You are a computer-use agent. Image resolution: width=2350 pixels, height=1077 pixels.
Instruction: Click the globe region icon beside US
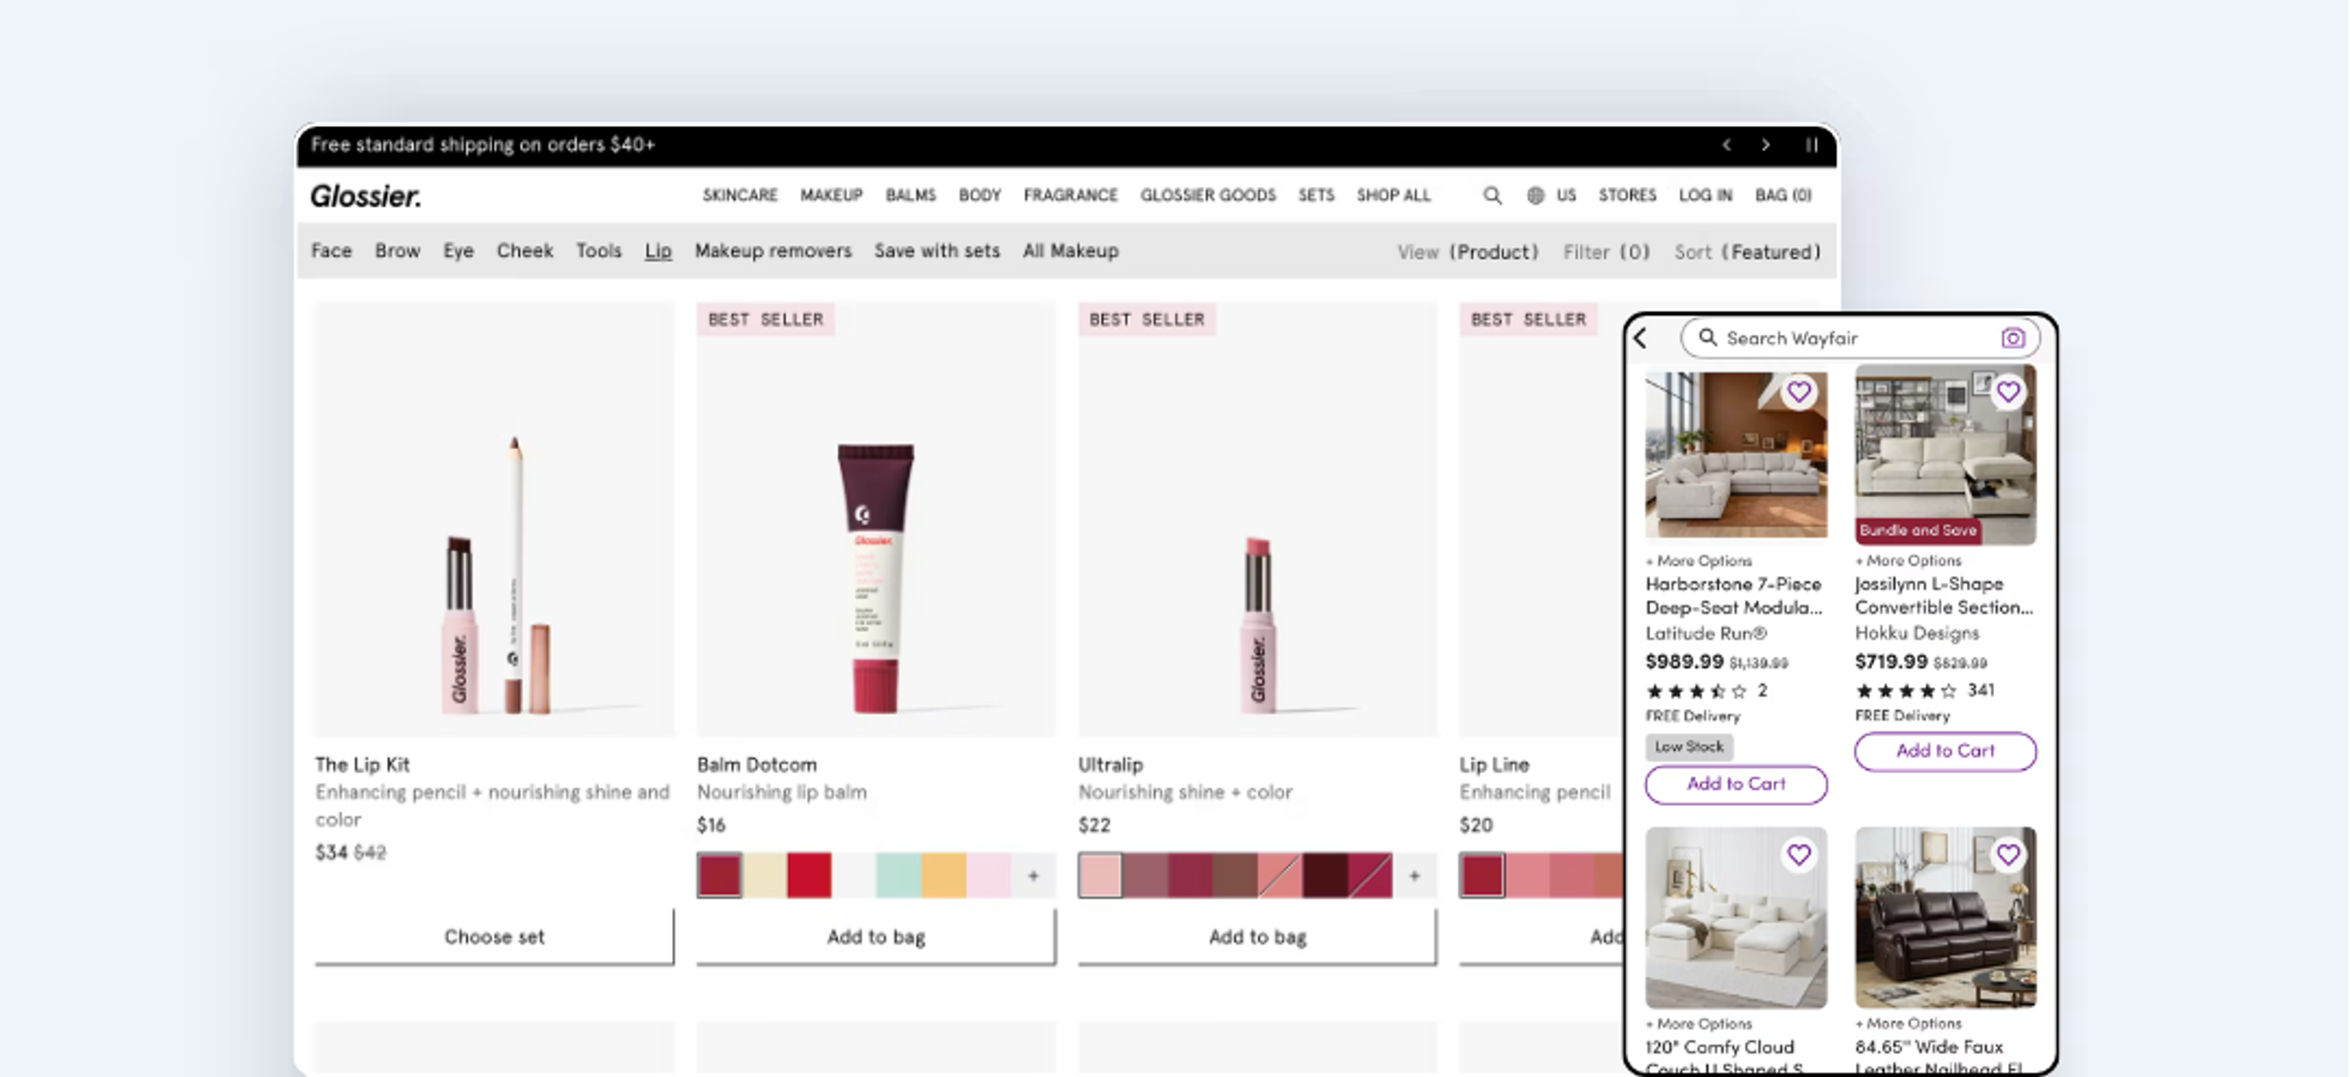[x=1535, y=195]
